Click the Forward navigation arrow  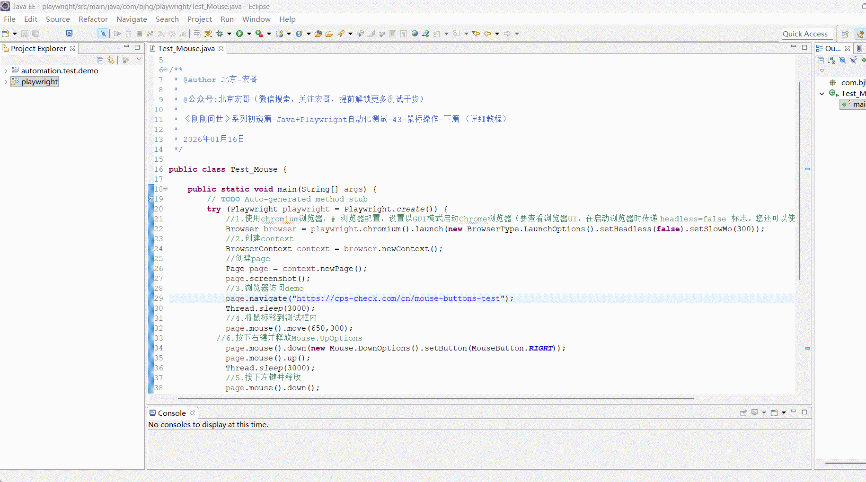tap(507, 34)
